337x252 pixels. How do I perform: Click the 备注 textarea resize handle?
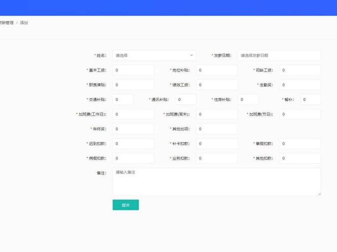[319, 194]
